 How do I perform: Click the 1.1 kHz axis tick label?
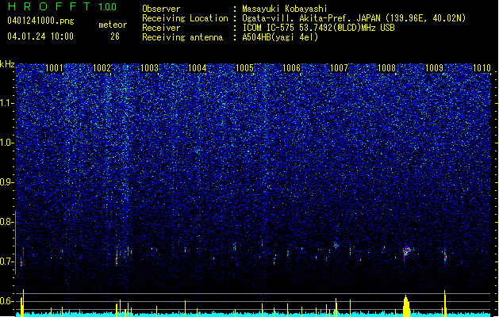click(7, 103)
